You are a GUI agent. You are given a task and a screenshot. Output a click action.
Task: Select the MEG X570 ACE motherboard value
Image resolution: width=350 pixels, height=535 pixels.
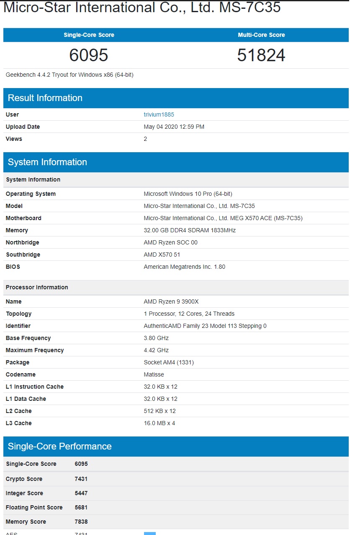[223, 218]
